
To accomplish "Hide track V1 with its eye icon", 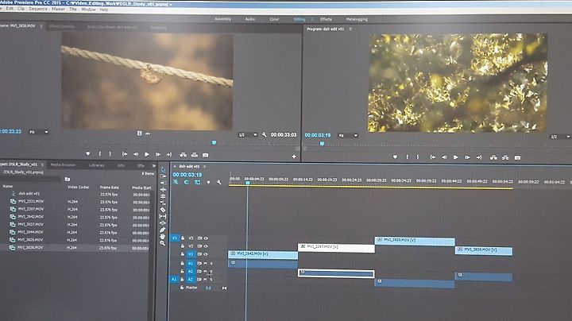I will coord(206,254).
